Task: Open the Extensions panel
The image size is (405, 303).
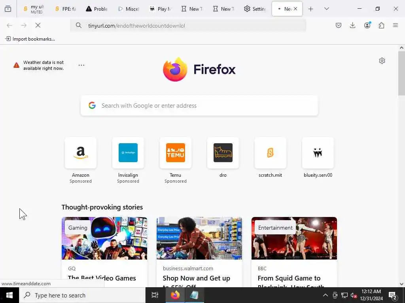Action: click(x=381, y=25)
